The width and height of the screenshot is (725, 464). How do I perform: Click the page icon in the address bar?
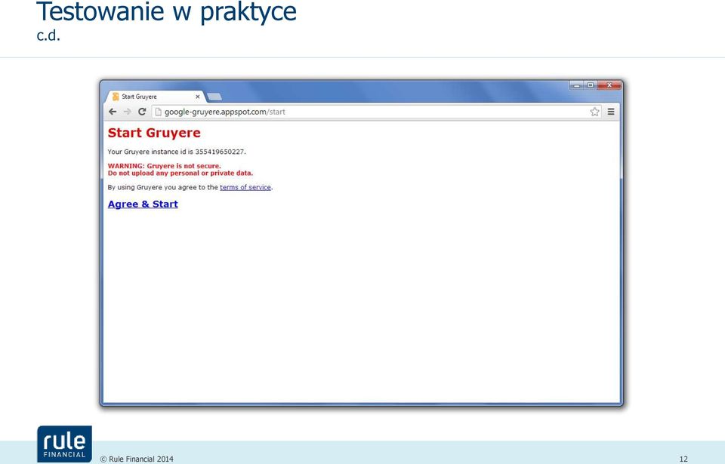point(158,112)
